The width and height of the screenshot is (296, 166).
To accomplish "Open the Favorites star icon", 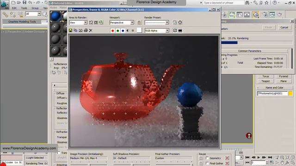I will 266,3.
